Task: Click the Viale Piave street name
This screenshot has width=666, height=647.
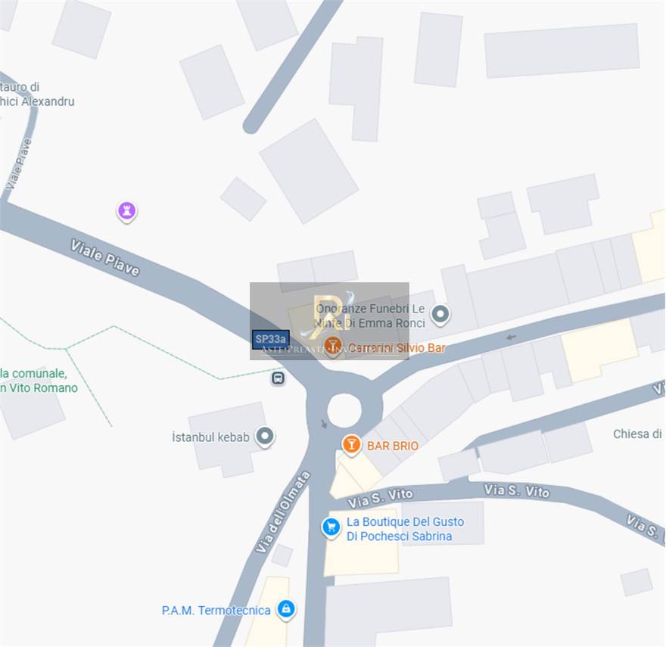Action: 105,258
